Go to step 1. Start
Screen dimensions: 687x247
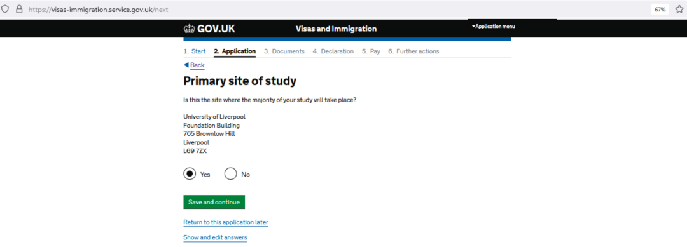[195, 51]
